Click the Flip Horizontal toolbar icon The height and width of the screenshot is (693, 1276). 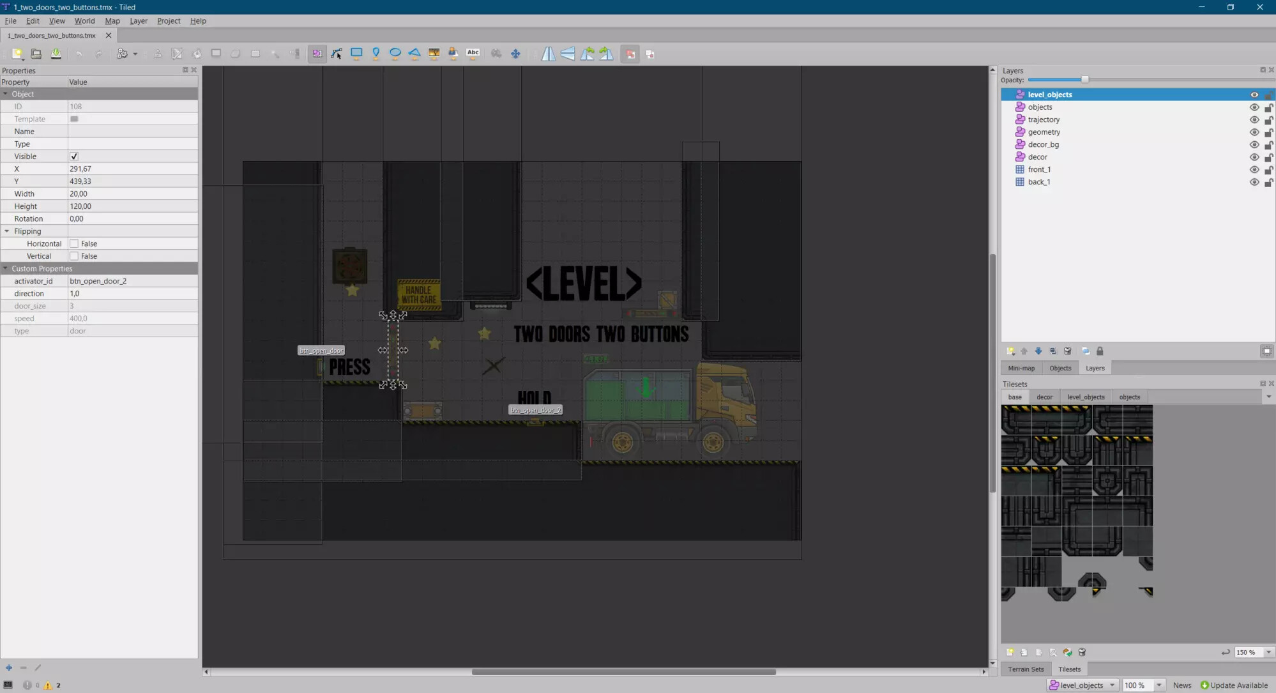coord(549,54)
